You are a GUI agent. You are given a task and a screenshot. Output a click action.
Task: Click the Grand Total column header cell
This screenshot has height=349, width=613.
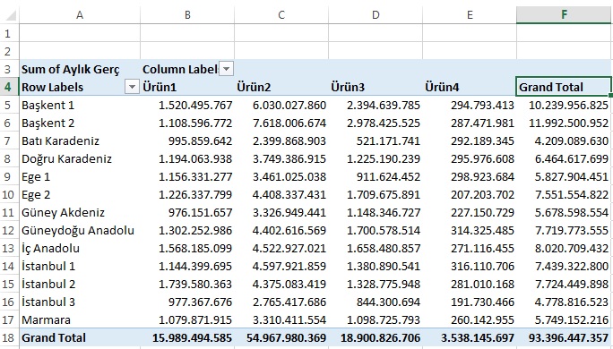[x=564, y=87]
